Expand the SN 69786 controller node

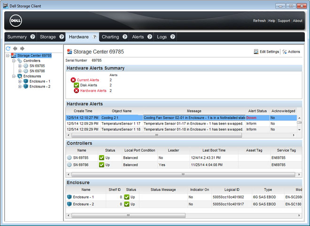[20, 71]
